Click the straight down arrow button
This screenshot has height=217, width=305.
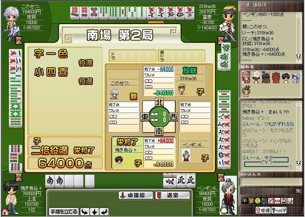pyautogui.click(x=95, y=212)
